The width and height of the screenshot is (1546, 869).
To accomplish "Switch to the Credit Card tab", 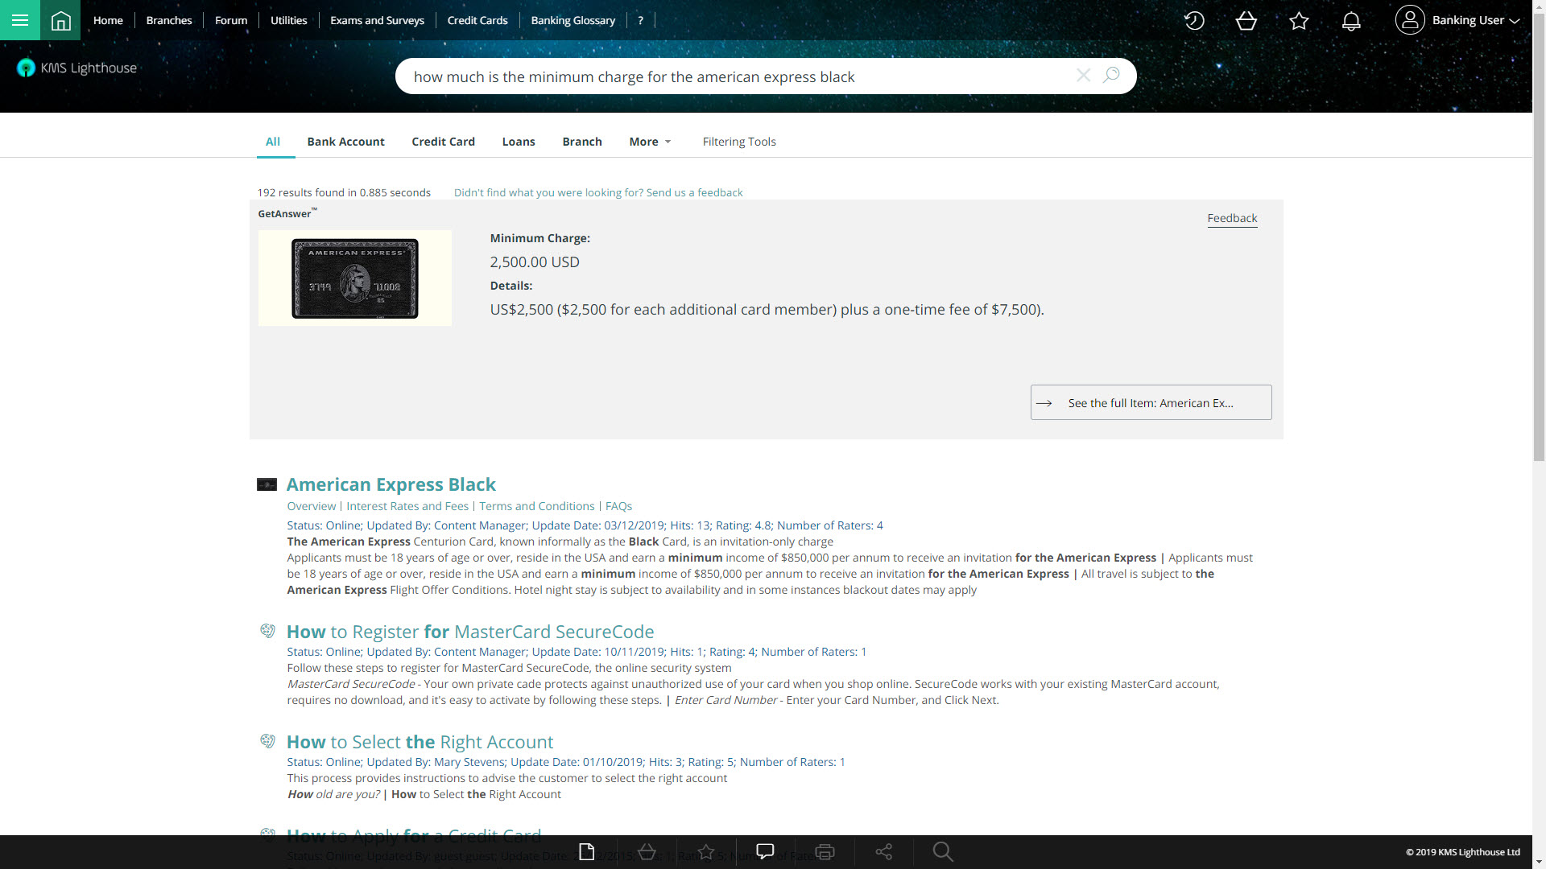I will [443, 142].
